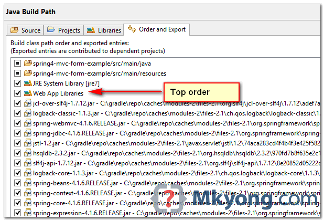Click the Source tab folder icon
The width and height of the screenshot is (324, 221).
pyautogui.click(x=14, y=30)
